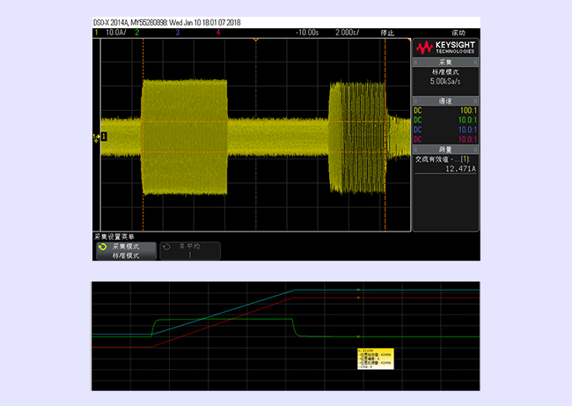The height and width of the screenshot is (406, 572).
Task: Select the blue channel 3 indicator
Action: [x=177, y=32]
